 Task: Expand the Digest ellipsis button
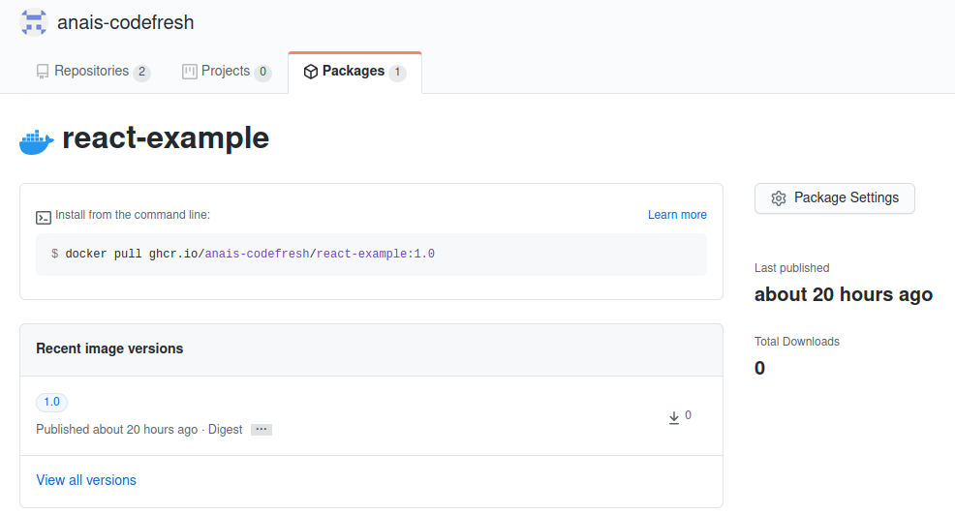click(x=262, y=429)
